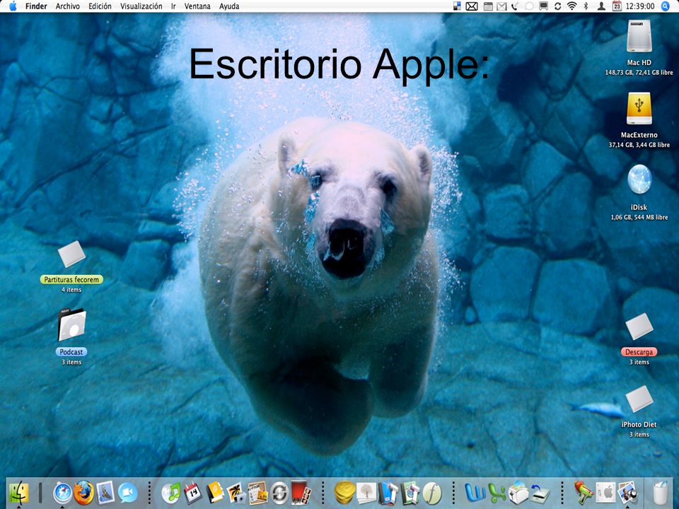Open the Finder menu

[x=36, y=6]
